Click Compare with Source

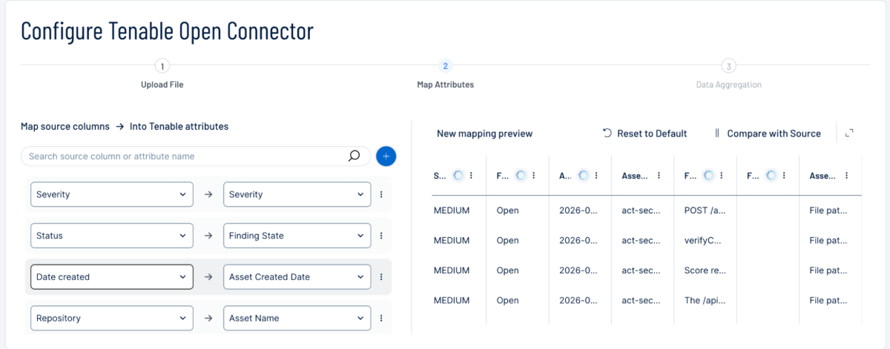click(x=768, y=133)
